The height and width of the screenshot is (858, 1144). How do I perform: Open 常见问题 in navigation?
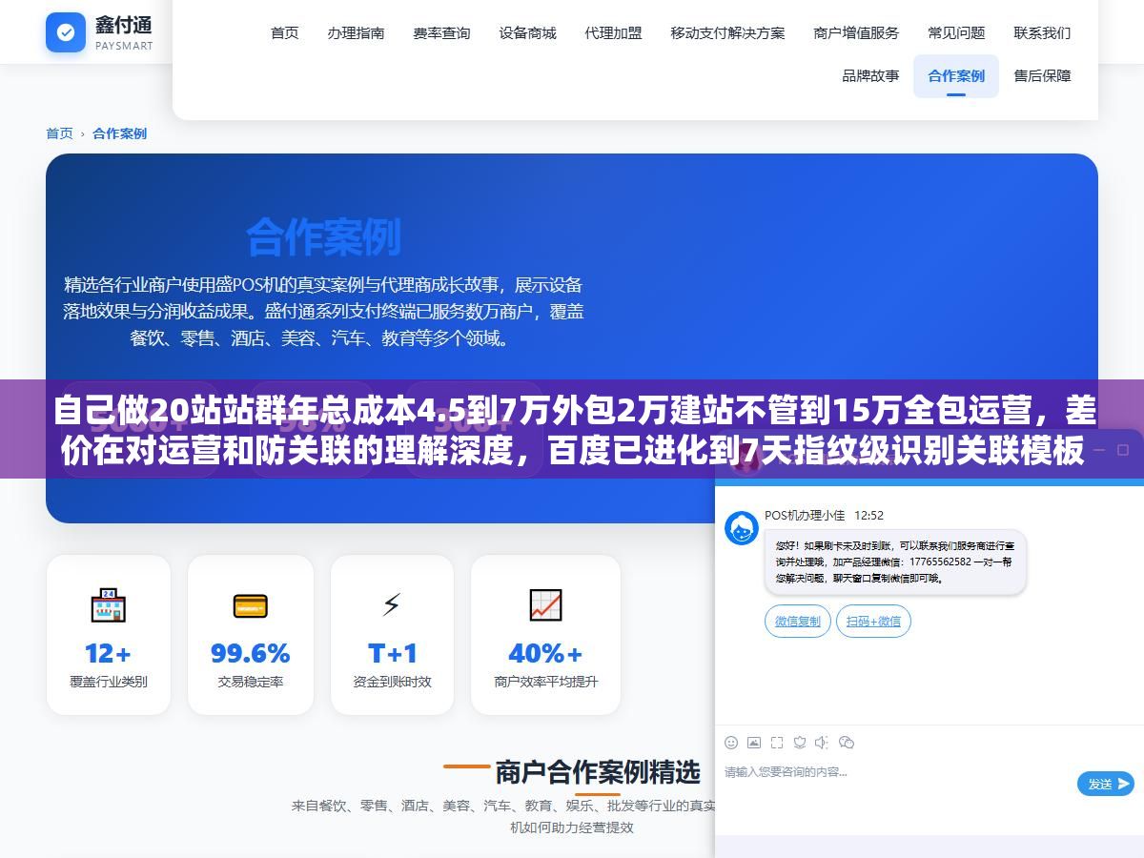(956, 32)
